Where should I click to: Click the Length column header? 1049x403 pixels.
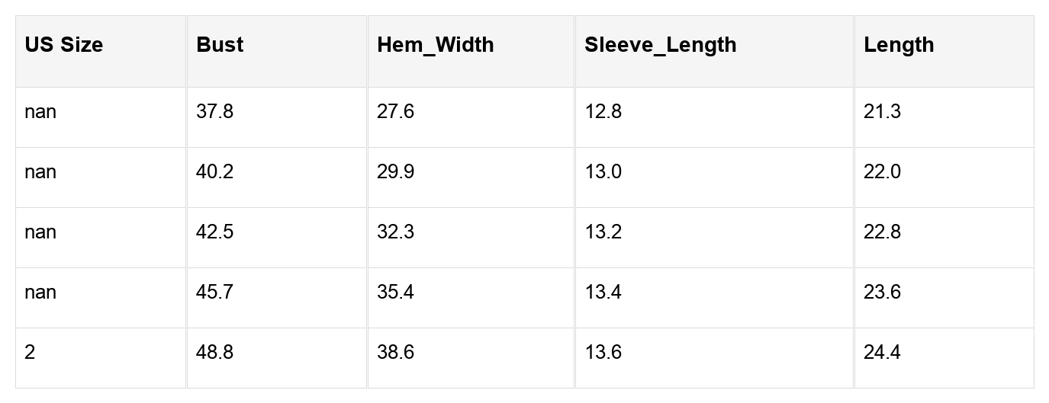coord(899,45)
